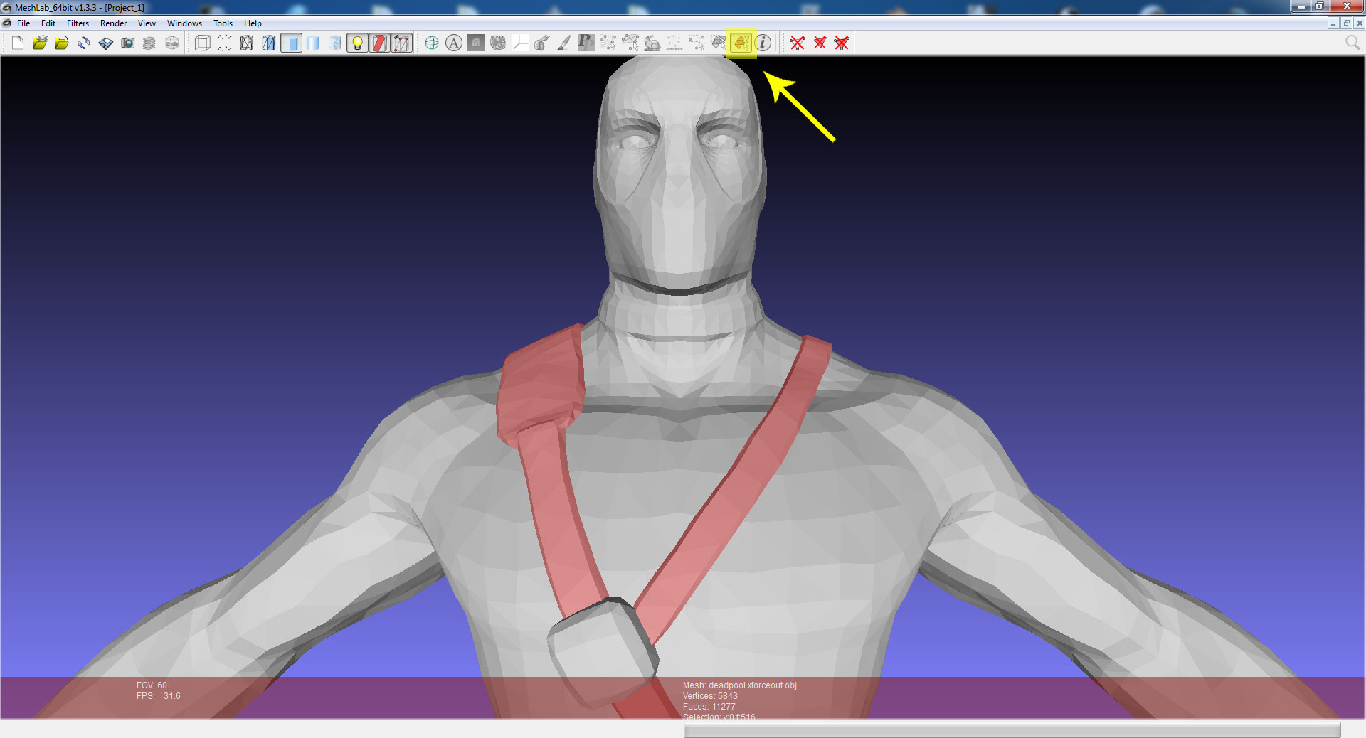Toggle selected faces highlight rendering
This screenshot has width=1366, height=738.
click(379, 43)
